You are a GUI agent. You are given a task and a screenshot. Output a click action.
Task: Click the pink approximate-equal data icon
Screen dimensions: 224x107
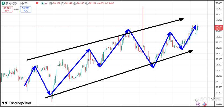pos(46,3)
